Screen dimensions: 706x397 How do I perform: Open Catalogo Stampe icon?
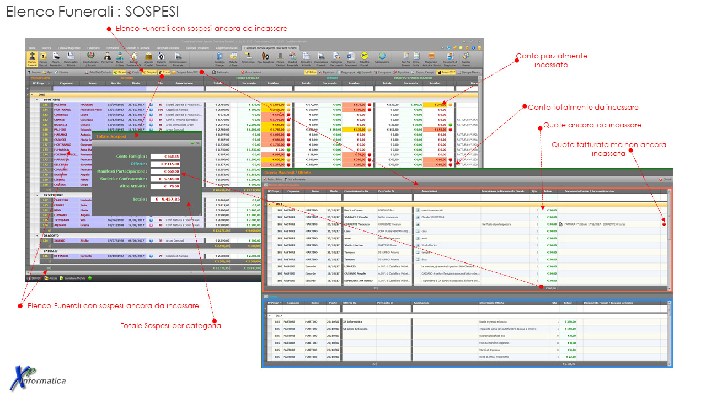[x=219, y=60]
